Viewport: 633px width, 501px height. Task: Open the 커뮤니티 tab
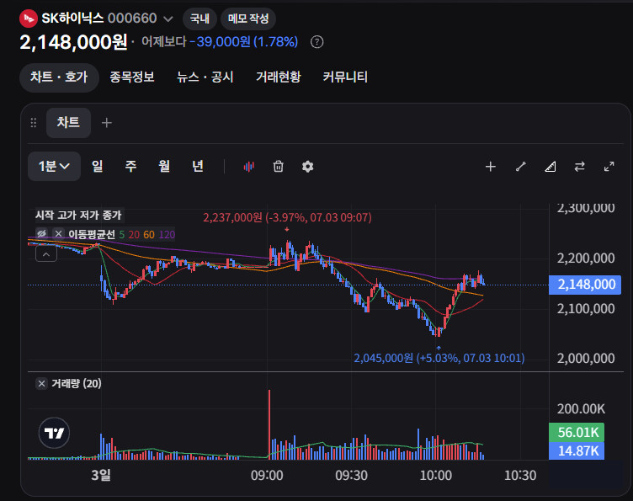click(x=345, y=77)
